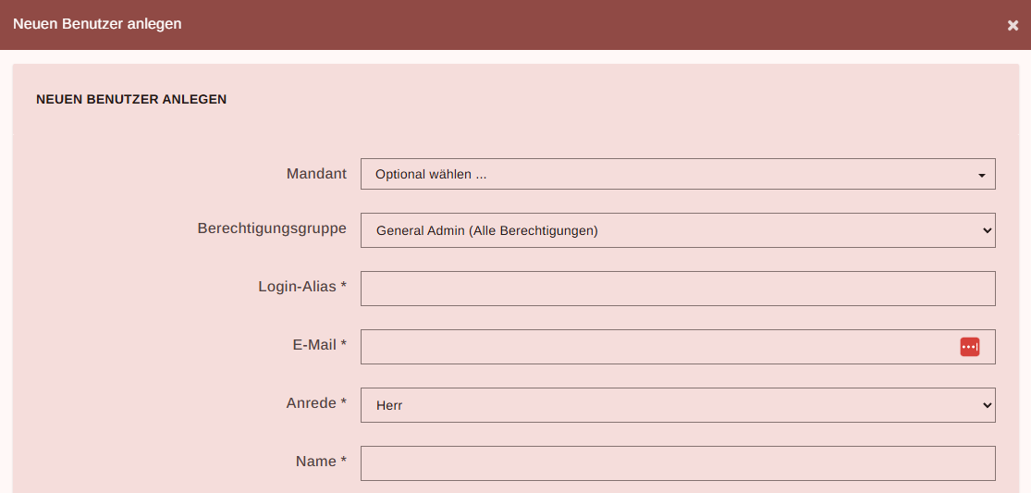The height and width of the screenshot is (493, 1031).
Task: Click the 'Mandant' field label
Action: coord(316,174)
